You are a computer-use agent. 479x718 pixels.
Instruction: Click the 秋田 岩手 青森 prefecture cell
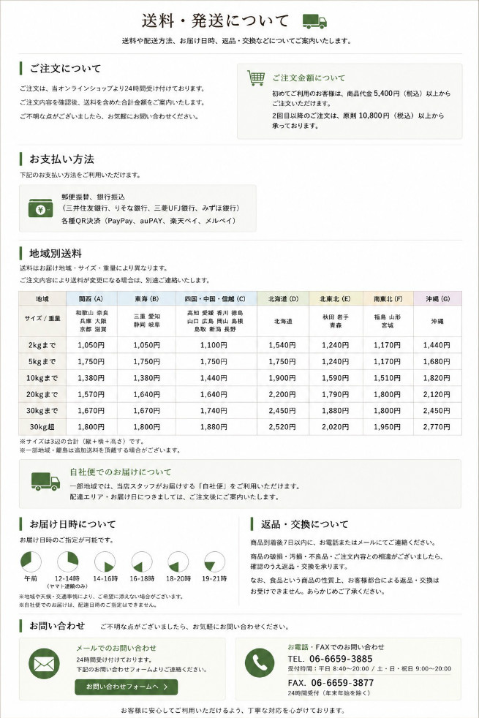point(336,321)
